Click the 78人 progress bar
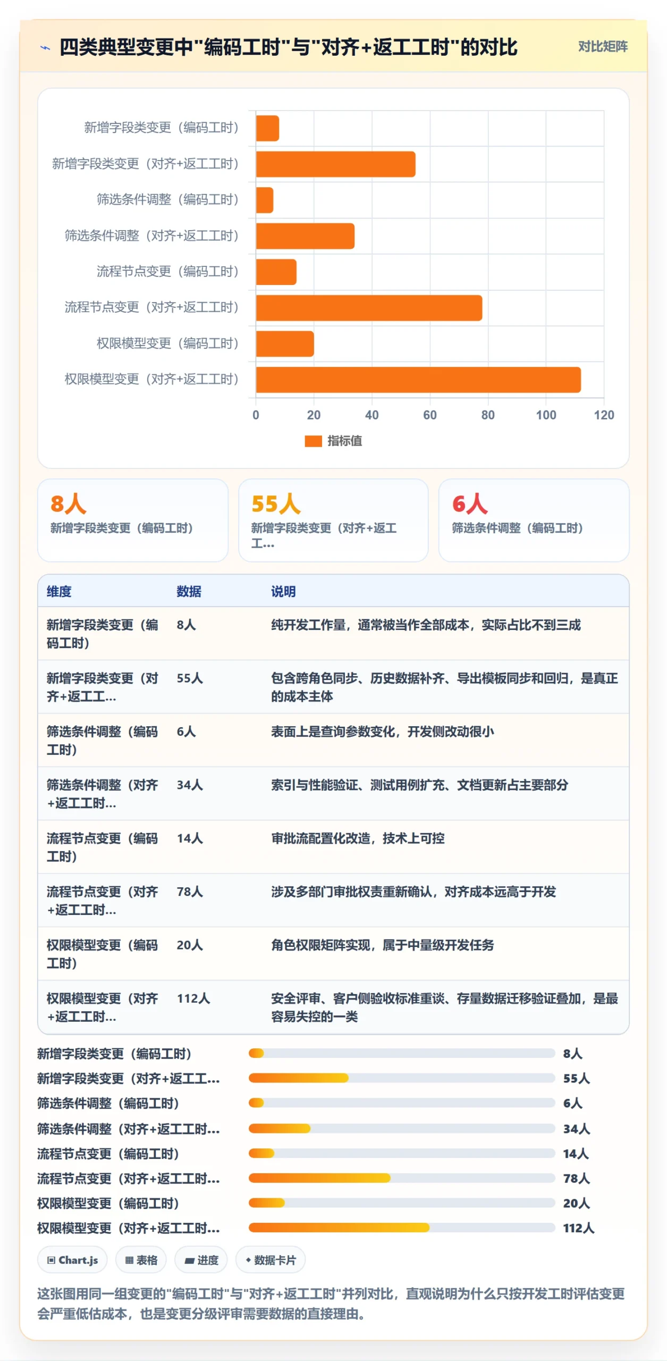Image resolution: width=667 pixels, height=1361 pixels. (x=402, y=1178)
